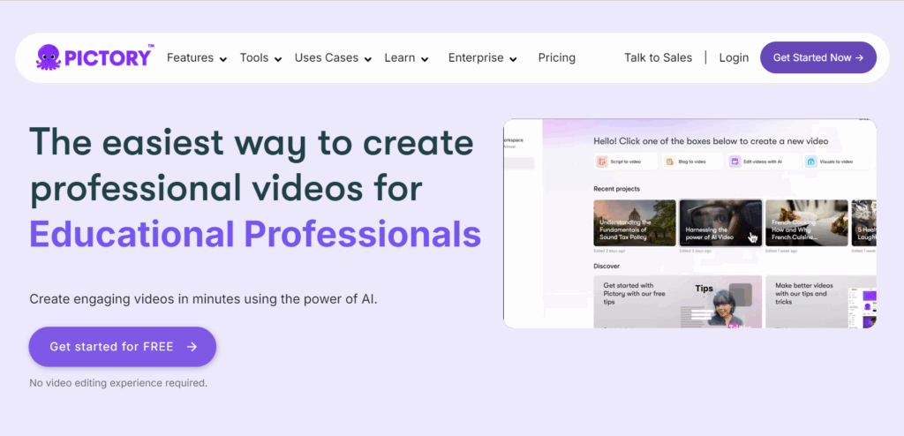
Task: Expand the Learn menu
Action: pyautogui.click(x=406, y=57)
